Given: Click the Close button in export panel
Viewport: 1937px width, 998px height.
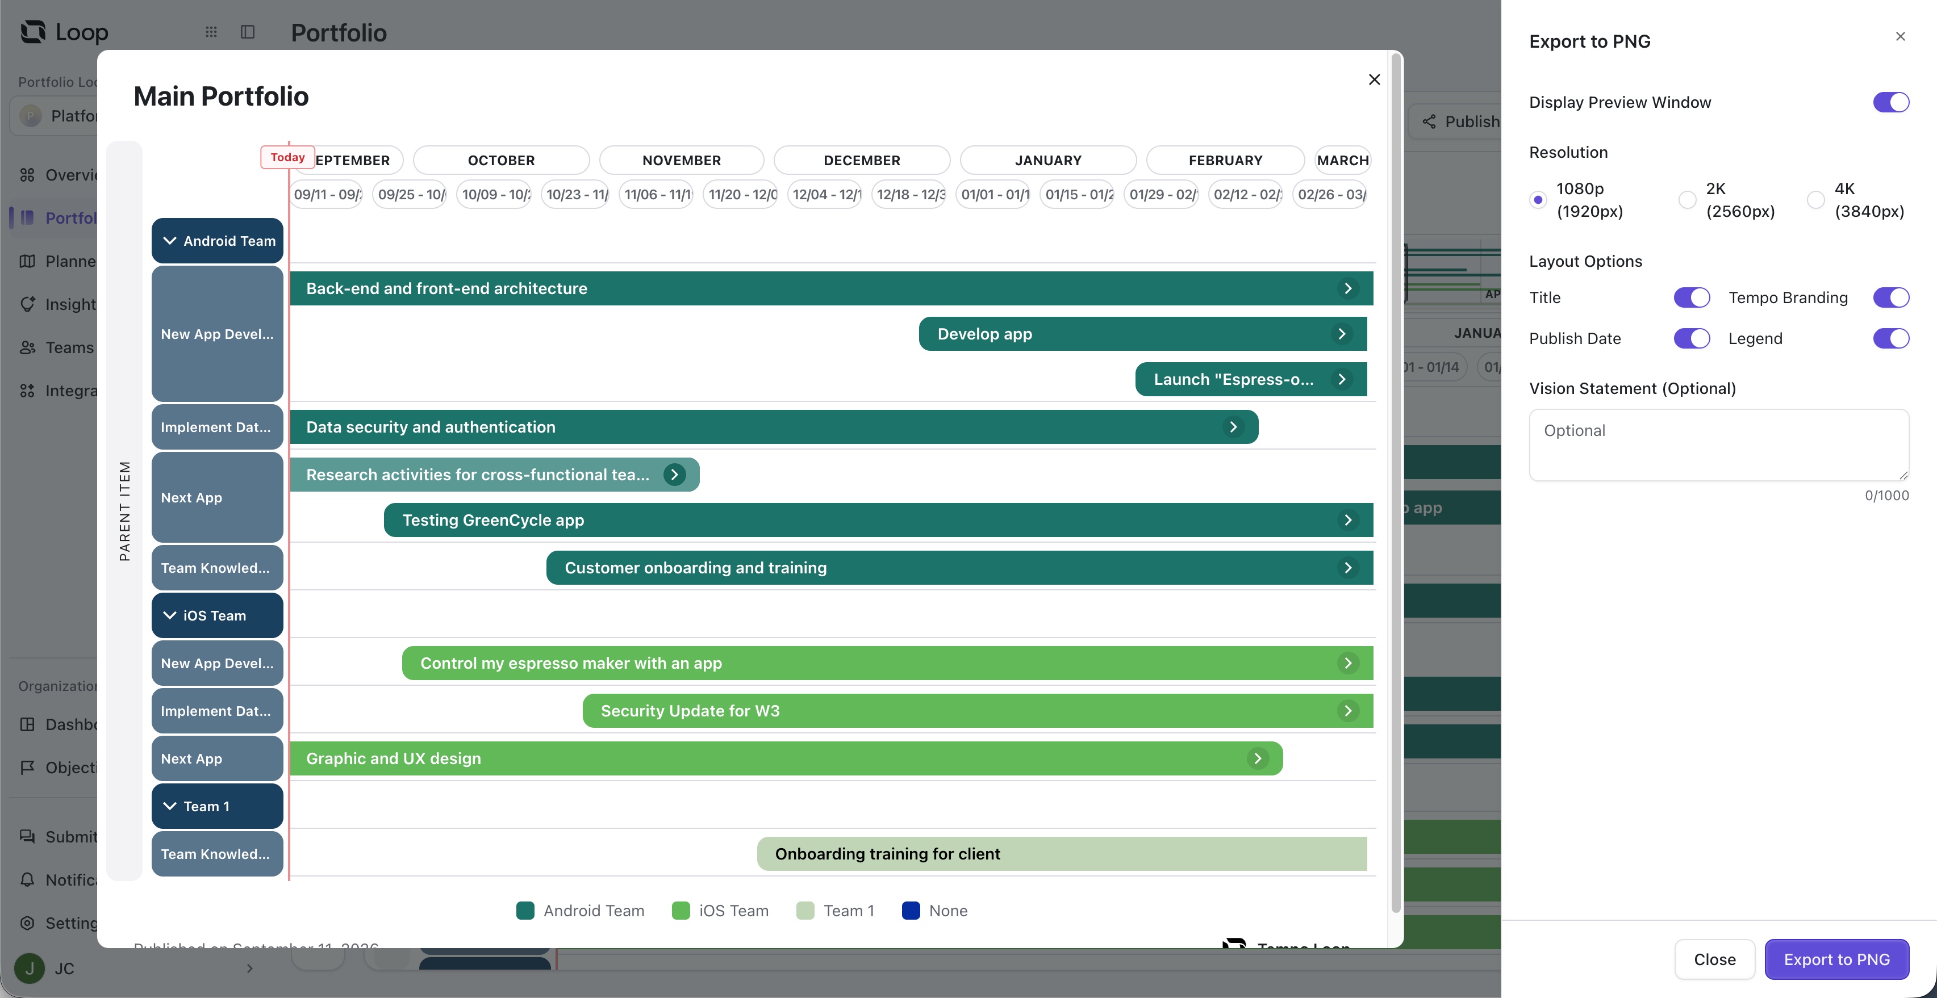Looking at the screenshot, I should coord(1714,959).
